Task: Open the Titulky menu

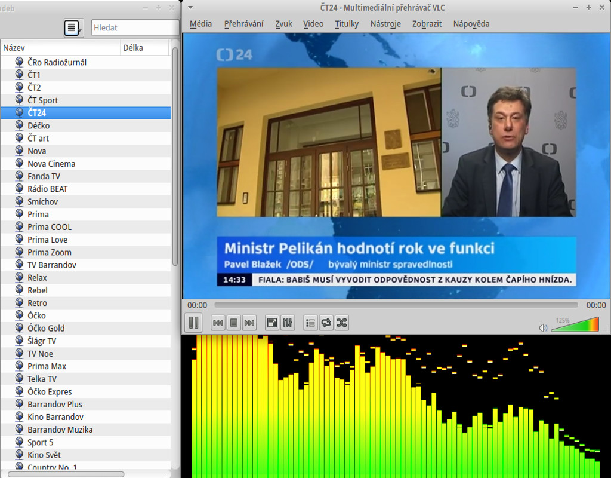Action: [x=347, y=24]
